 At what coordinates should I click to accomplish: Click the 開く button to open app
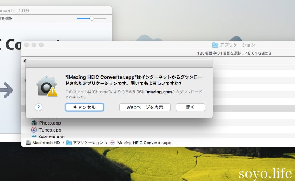[x=190, y=107]
